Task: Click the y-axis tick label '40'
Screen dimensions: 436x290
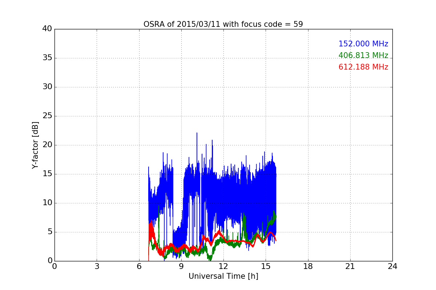Action: (x=47, y=29)
